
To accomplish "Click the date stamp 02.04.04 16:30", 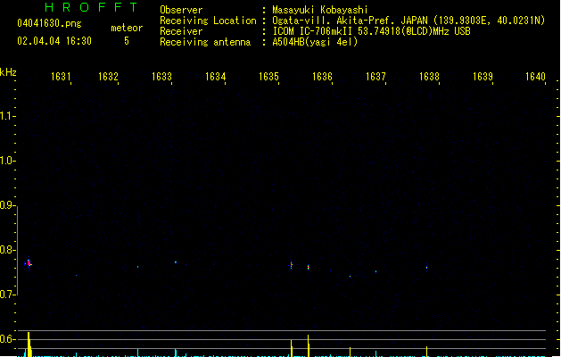I will pyautogui.click(x=54, y=41).
